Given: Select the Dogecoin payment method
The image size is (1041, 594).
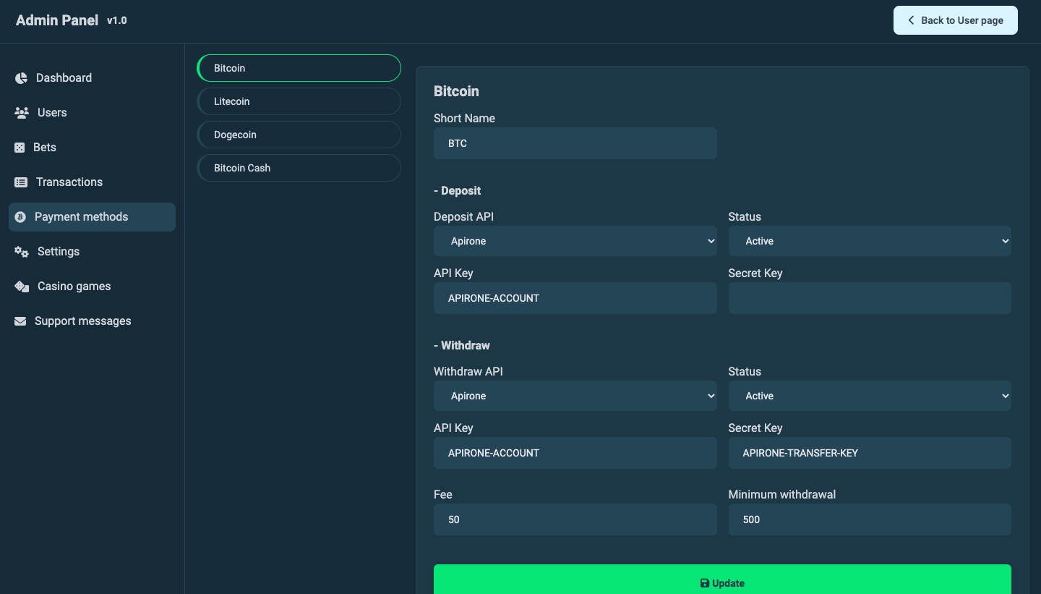Looking at the screenshot, I should tap(299, 135).
